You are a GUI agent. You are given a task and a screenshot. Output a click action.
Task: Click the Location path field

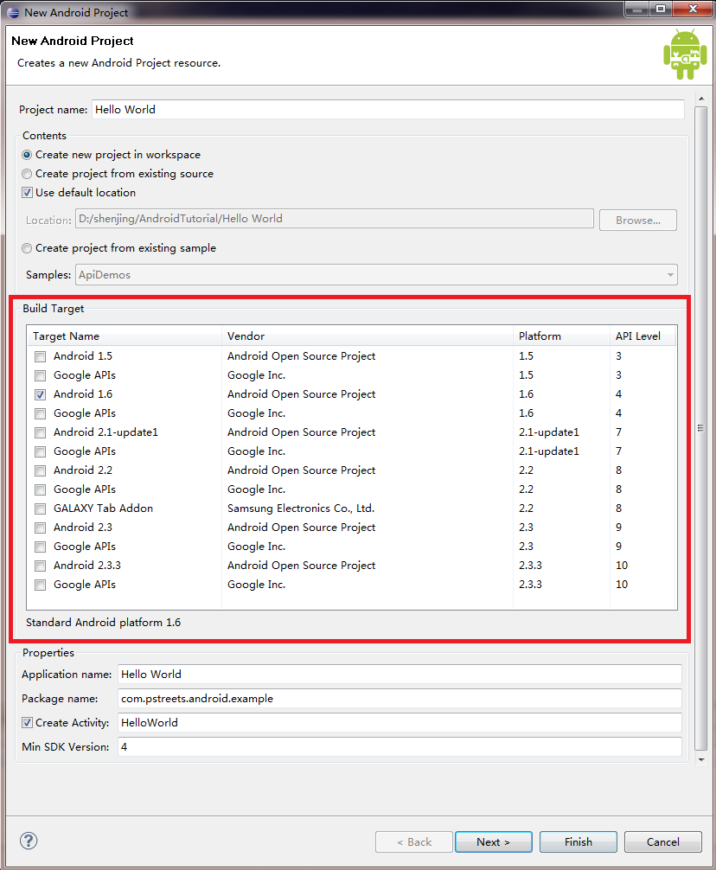(335, 219)
